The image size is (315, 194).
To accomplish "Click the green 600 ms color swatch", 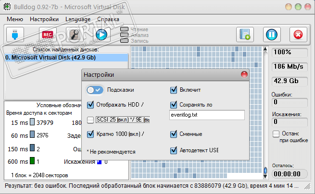I will click(32, 161).
